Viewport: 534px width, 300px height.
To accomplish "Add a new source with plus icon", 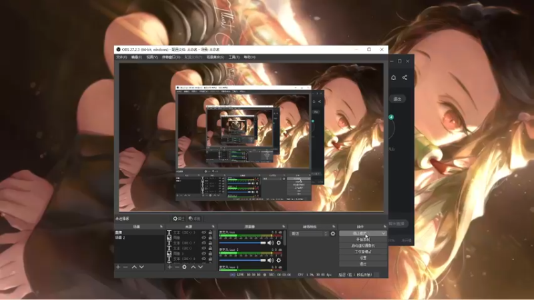I will 170,267.
